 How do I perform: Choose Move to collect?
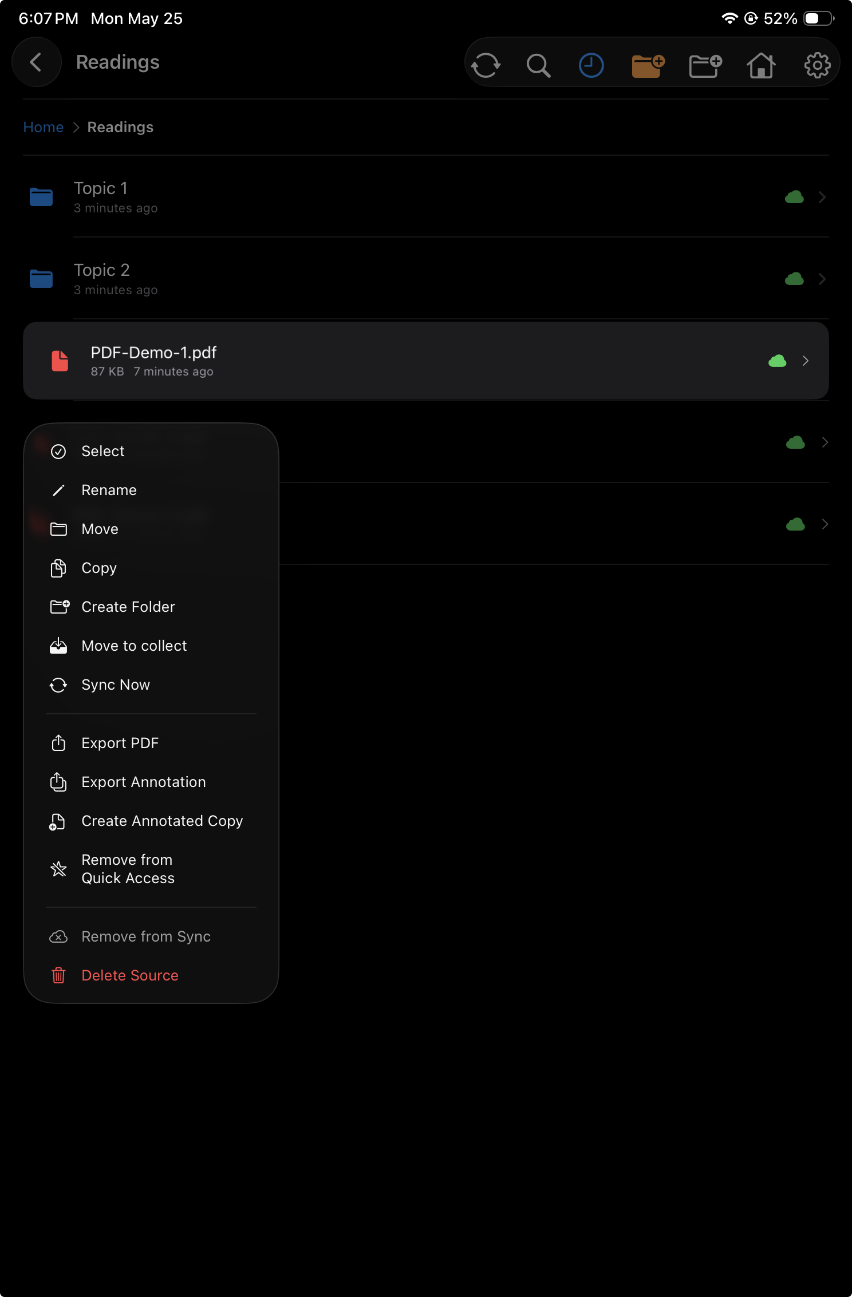point(151,646)
